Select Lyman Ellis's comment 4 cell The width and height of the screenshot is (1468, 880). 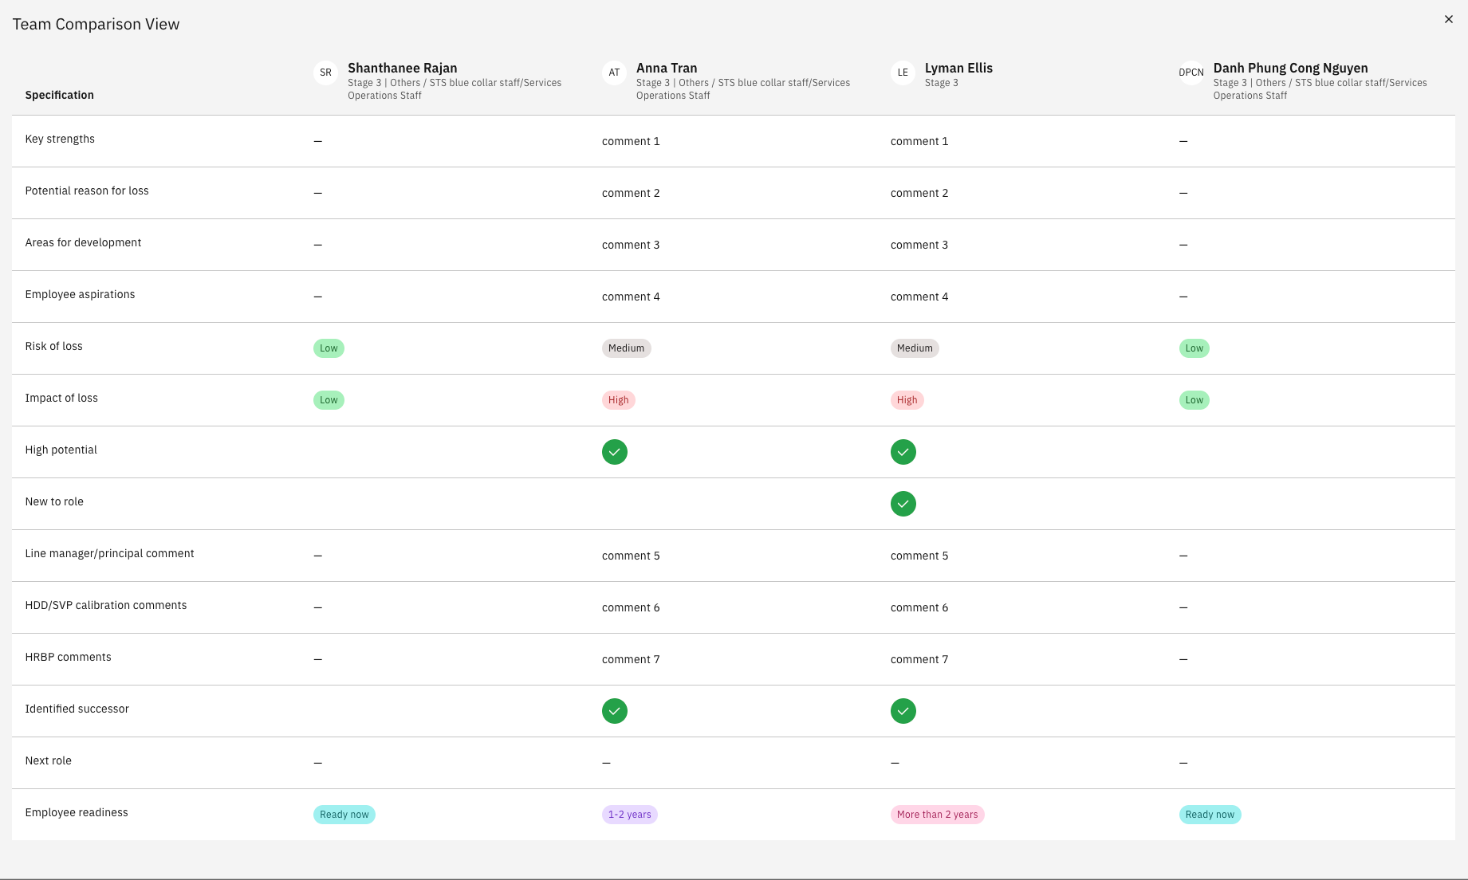pyautogui.click(x=919, y=297)
